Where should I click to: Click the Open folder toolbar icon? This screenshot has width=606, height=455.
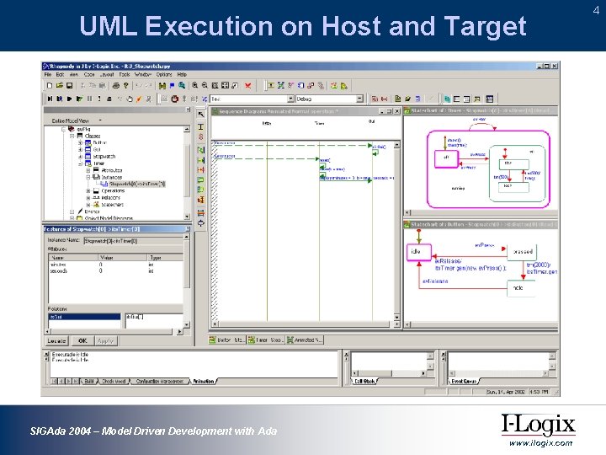[x=60, y=85]
